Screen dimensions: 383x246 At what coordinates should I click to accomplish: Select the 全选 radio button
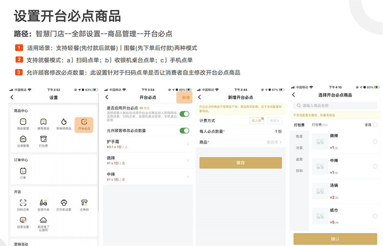(375, 125)
